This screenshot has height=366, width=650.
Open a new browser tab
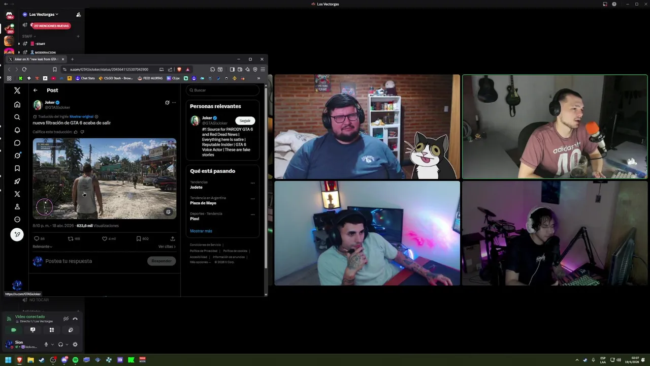point(72,59)
